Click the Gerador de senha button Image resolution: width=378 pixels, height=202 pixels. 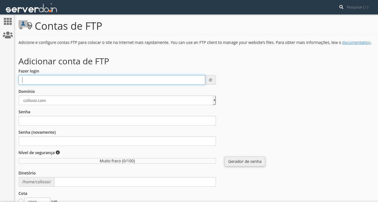point(245,161)
